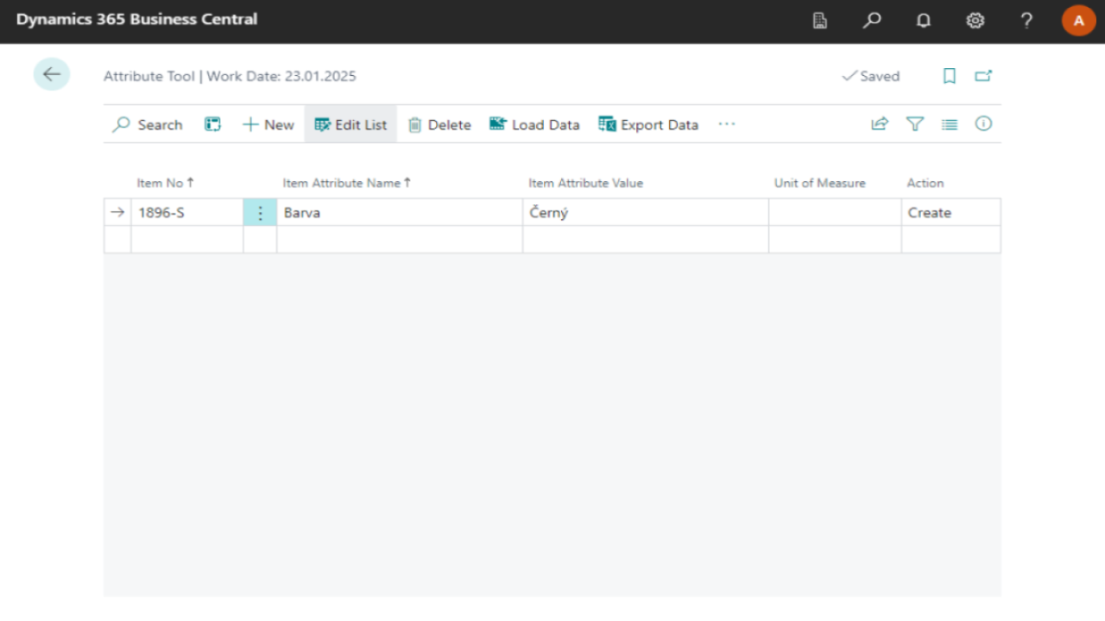
Task: Click the Delete button
Action: (x=439, y=124)
